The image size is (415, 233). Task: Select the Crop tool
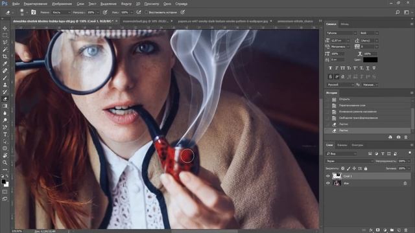tap(5, 56)
